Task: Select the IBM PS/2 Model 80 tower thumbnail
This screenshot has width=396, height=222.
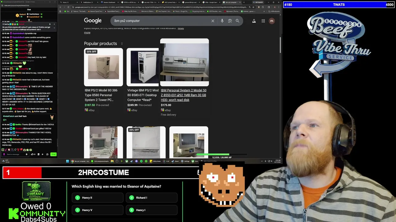Action: coord(103,67)
